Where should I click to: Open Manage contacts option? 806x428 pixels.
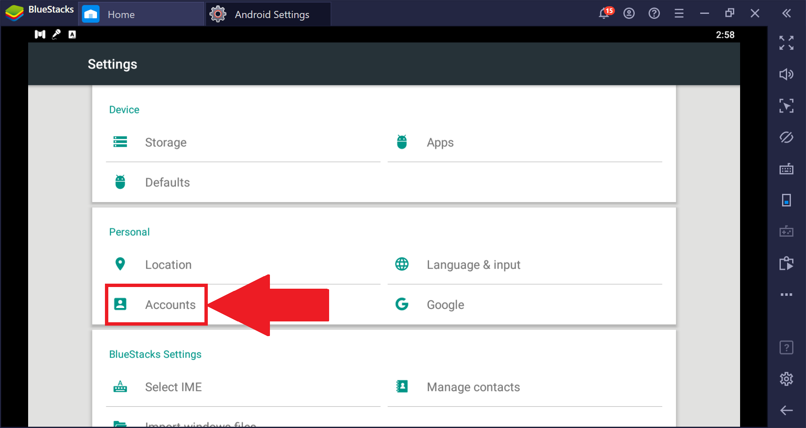(x=525, y=387)
